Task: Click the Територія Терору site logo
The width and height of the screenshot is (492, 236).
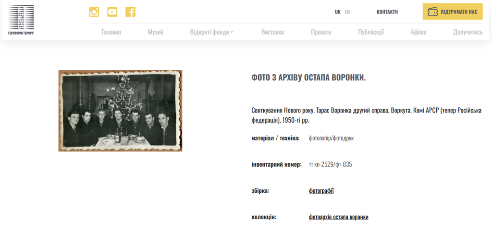Action: [x=21, y=20]
